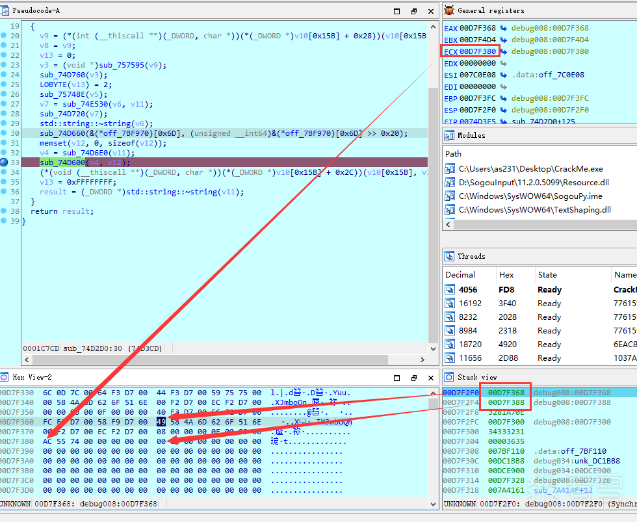637x522 pixels.
Task: Click the thread icon for thread 4056
Action: pos(450,290)
